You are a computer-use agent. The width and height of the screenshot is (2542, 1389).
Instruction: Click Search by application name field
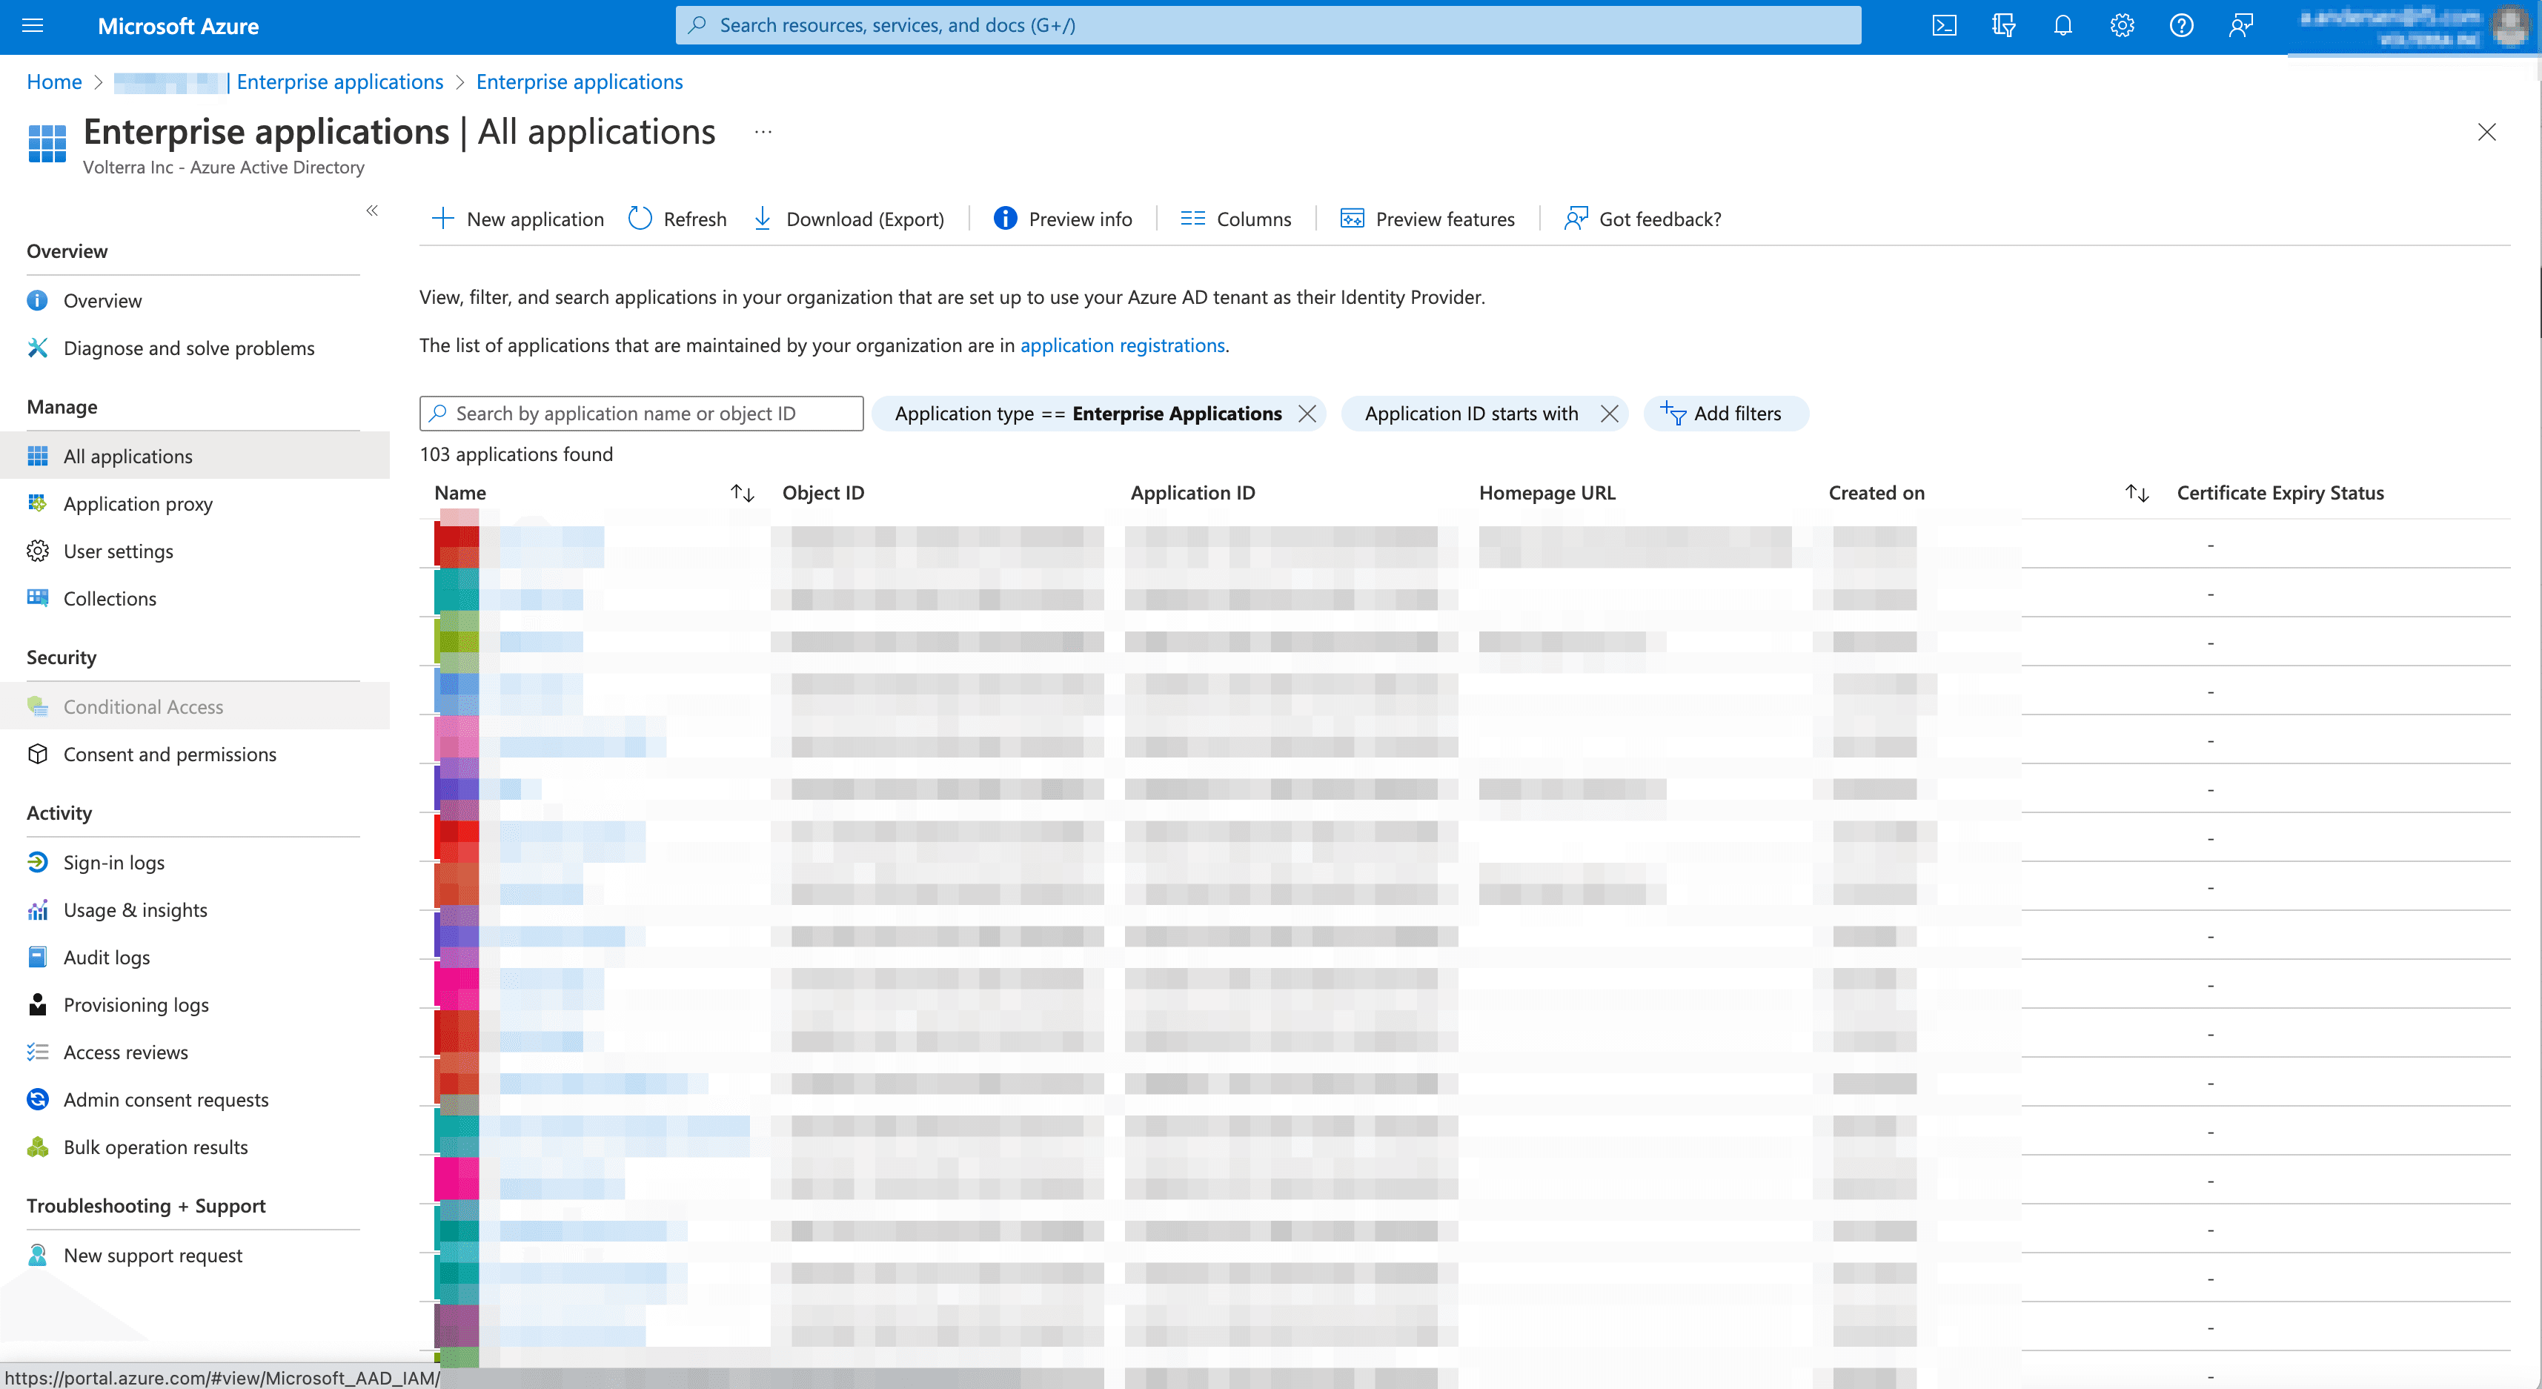point(641,412)
